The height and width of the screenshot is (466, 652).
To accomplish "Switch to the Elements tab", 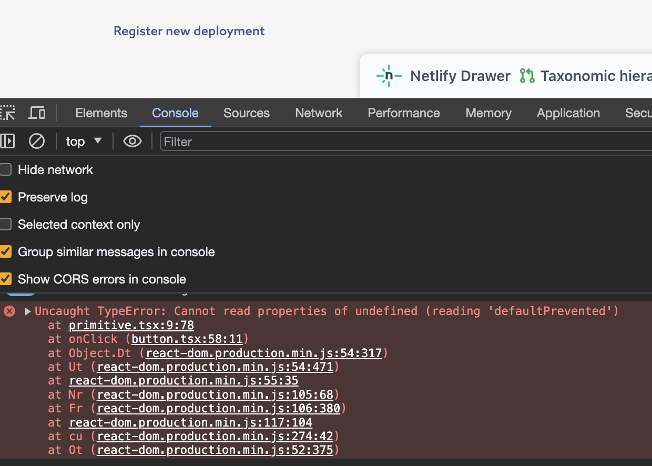I will [x=101, y=113].
